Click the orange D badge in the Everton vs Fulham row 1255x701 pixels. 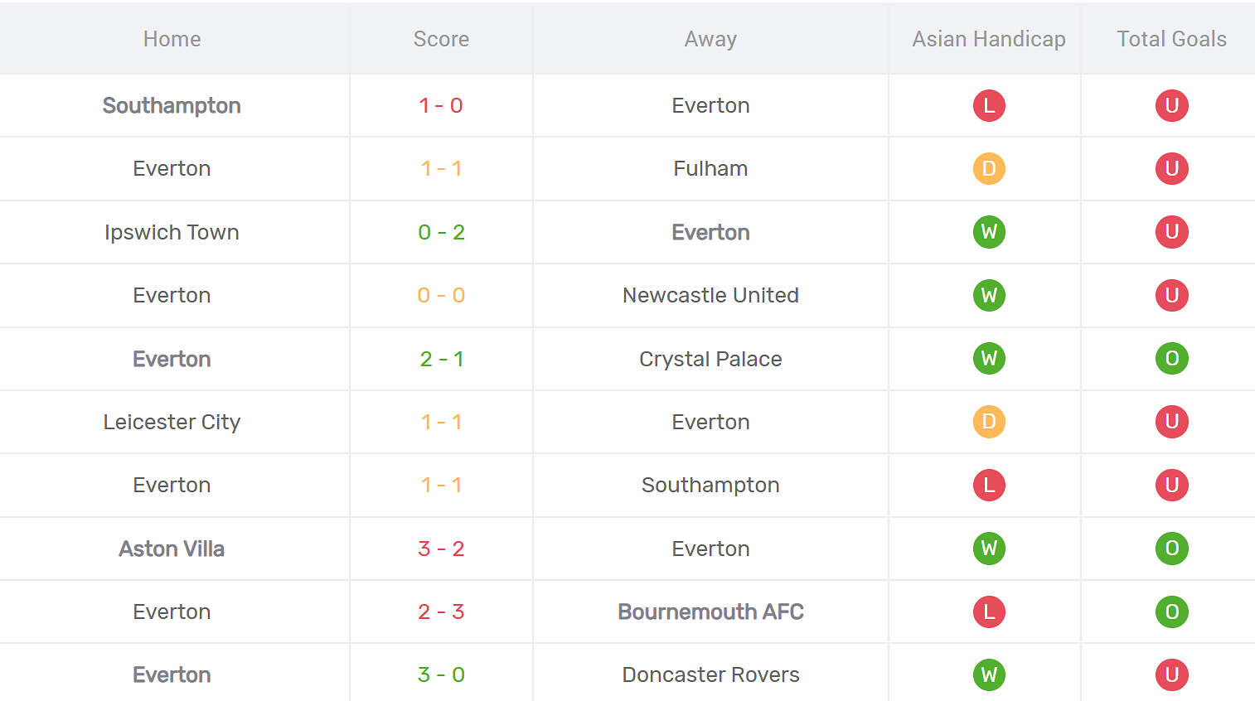[x=989, y=169]
